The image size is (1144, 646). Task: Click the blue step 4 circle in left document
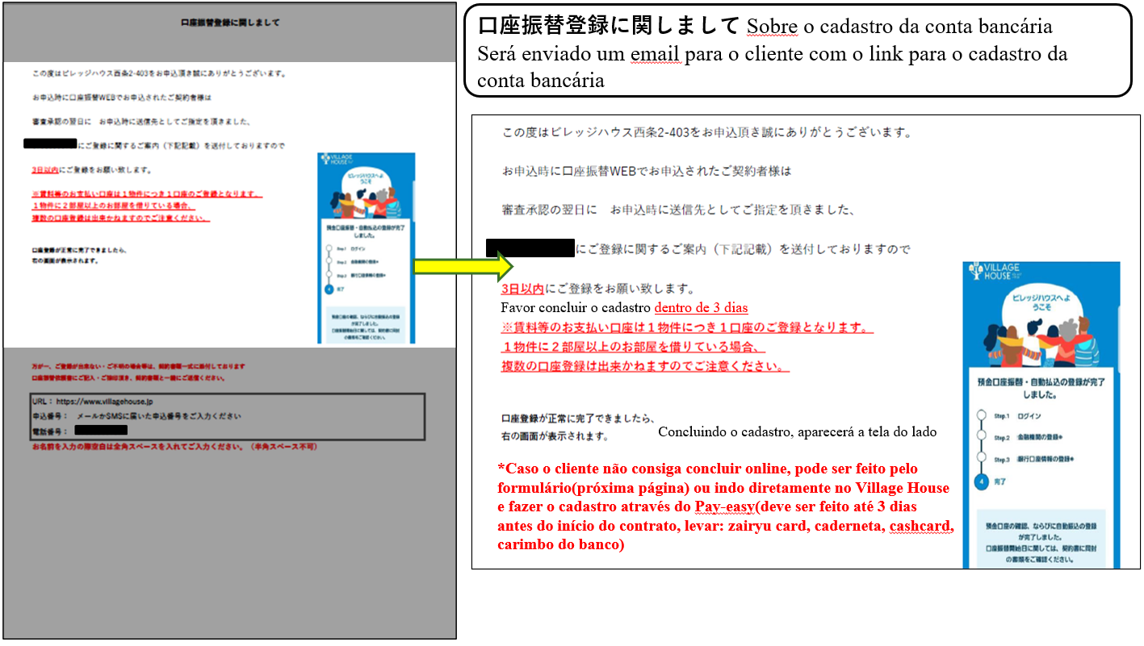[x=329, y=288]
